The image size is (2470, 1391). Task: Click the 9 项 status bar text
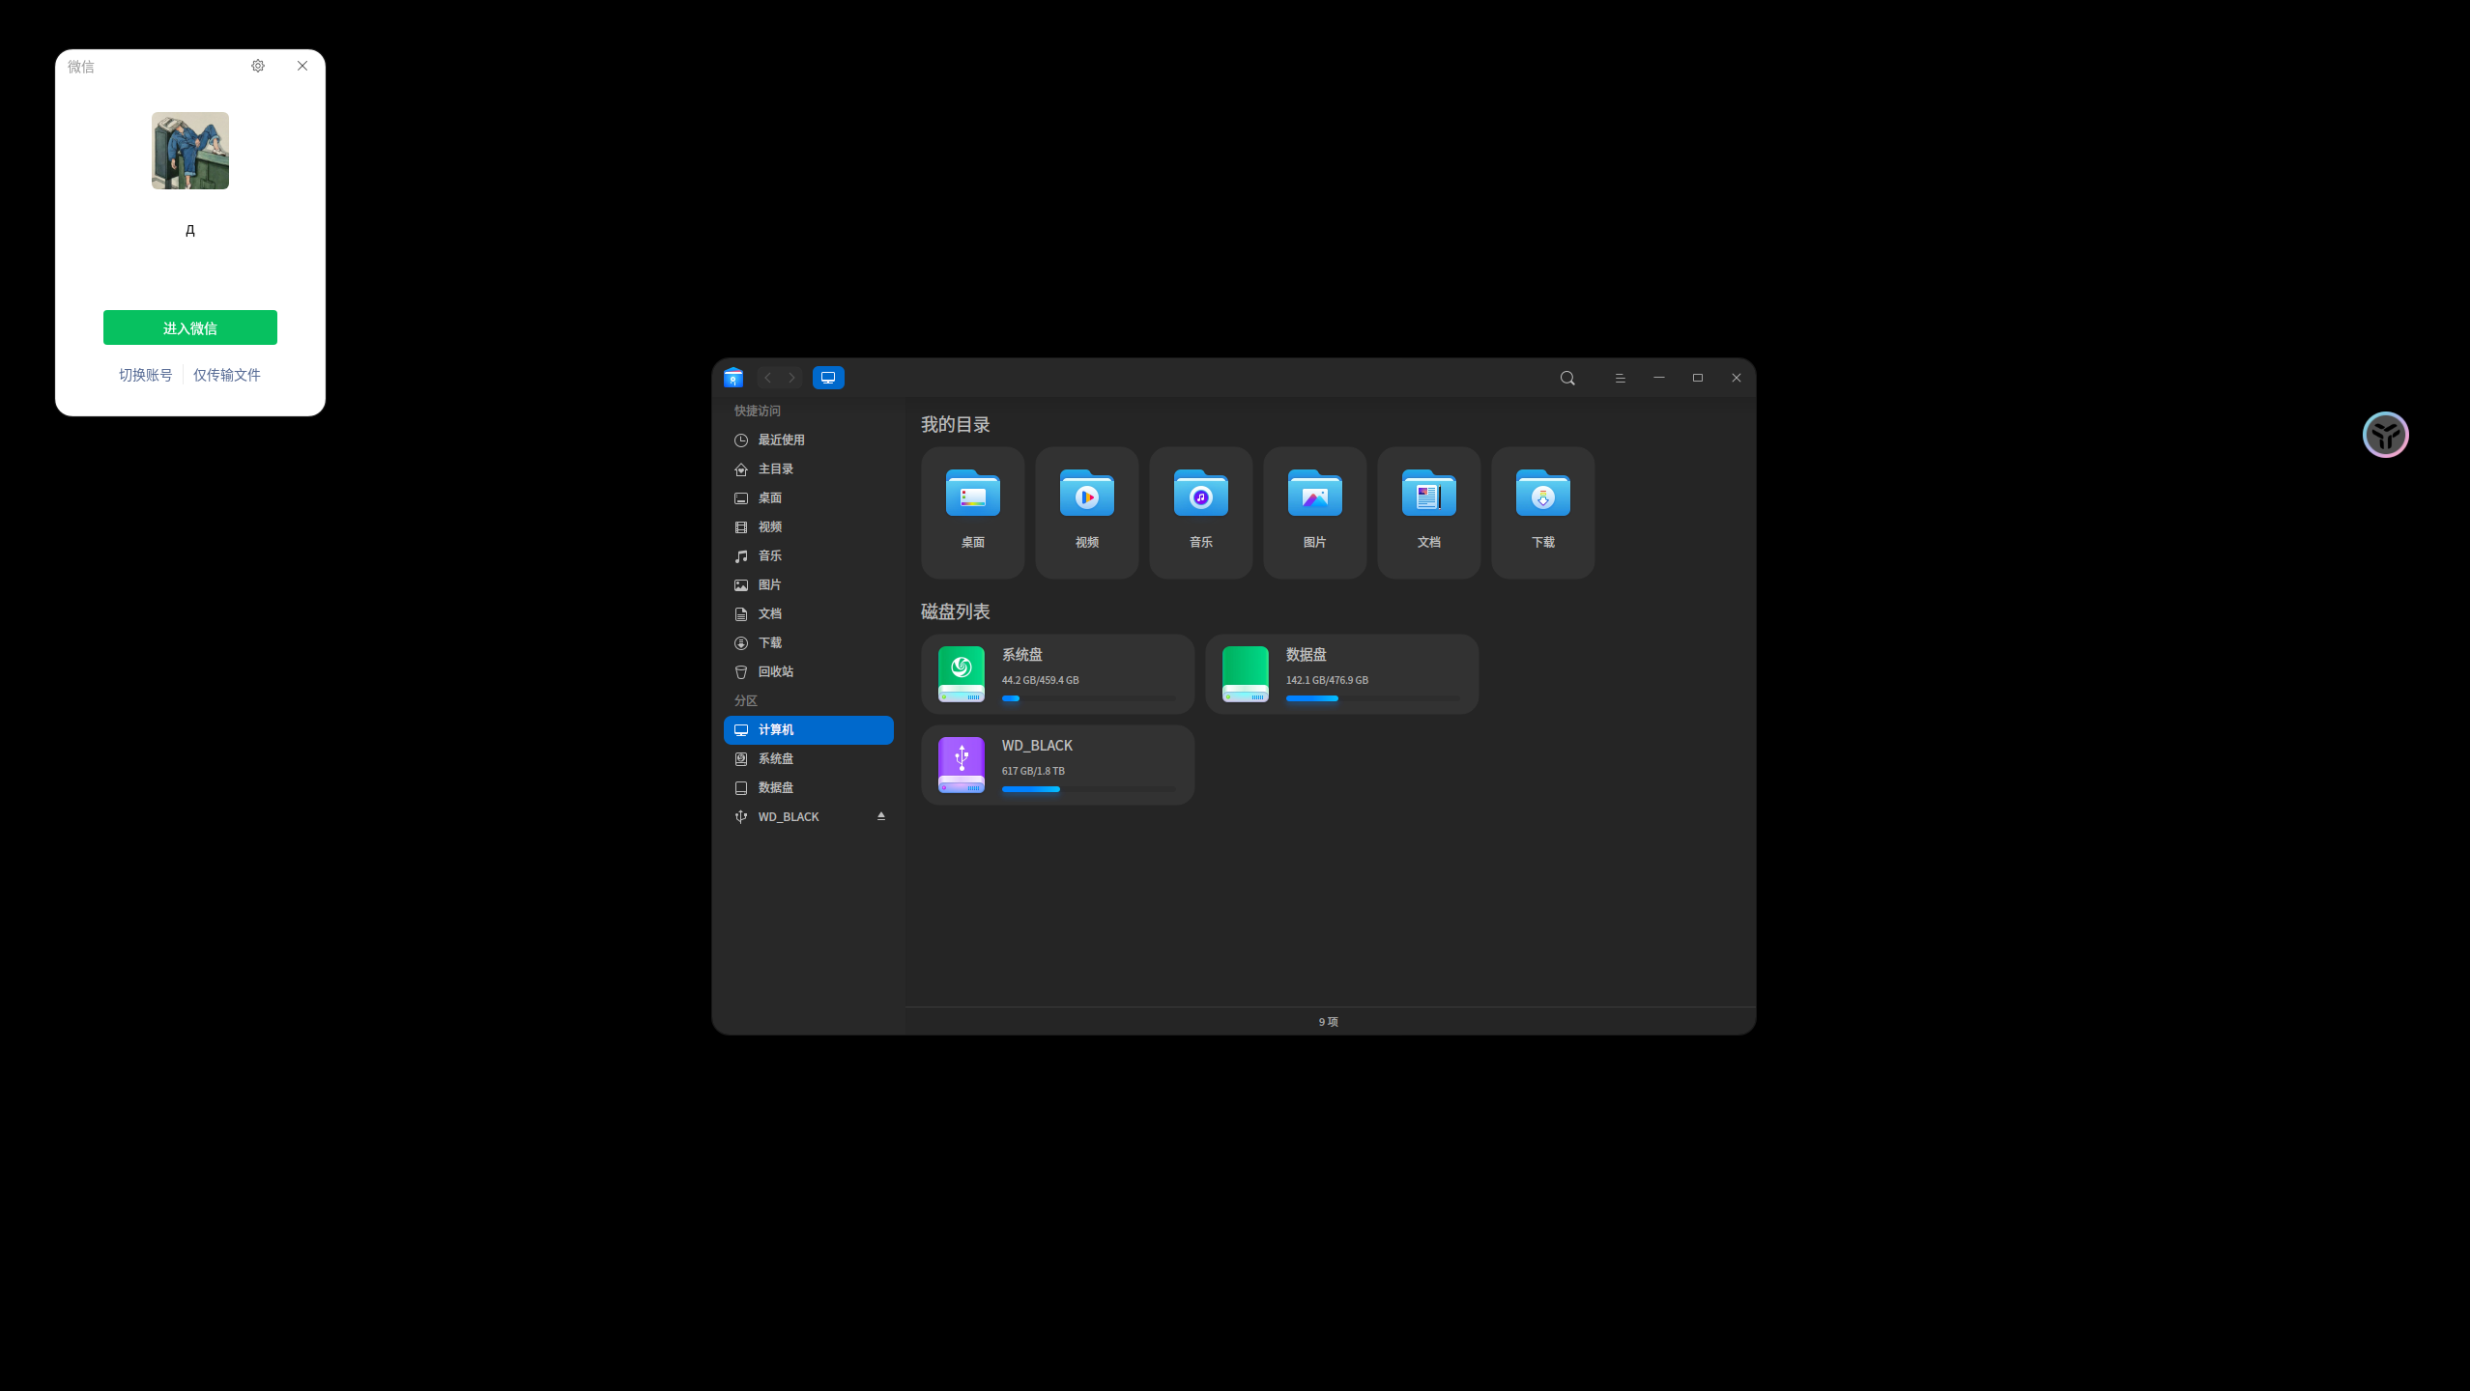1329,1022
